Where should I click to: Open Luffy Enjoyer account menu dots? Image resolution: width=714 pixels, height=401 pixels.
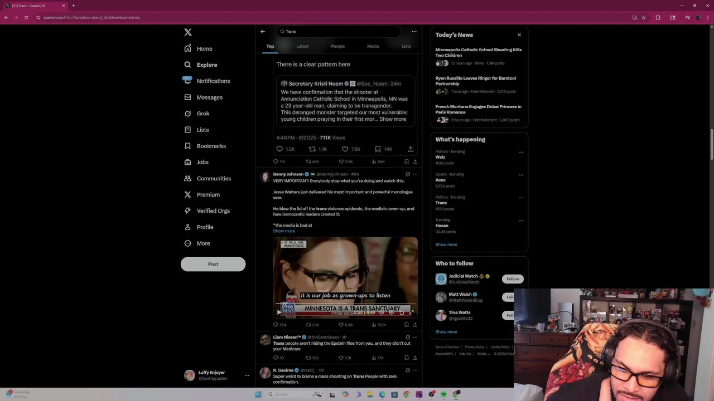tap(247, 375)
